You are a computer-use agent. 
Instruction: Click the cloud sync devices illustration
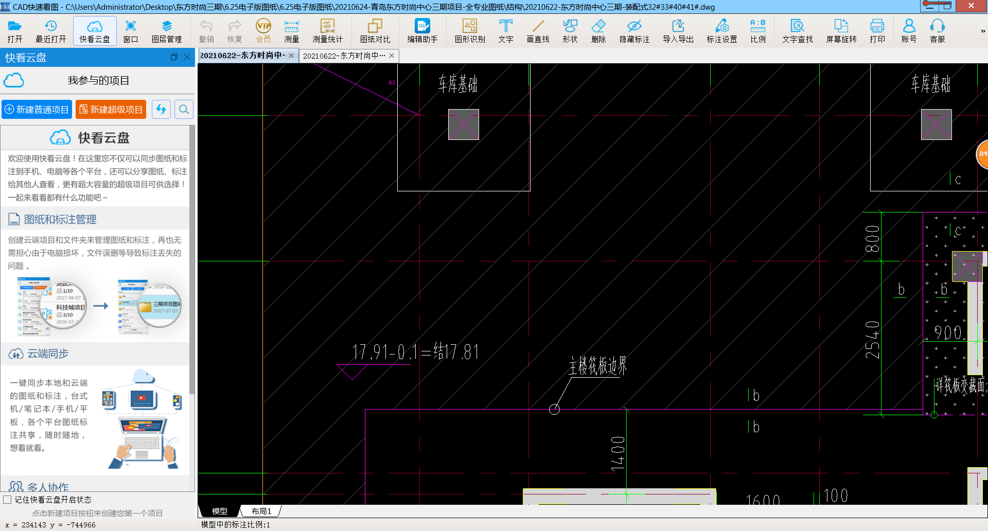[143, 419]
